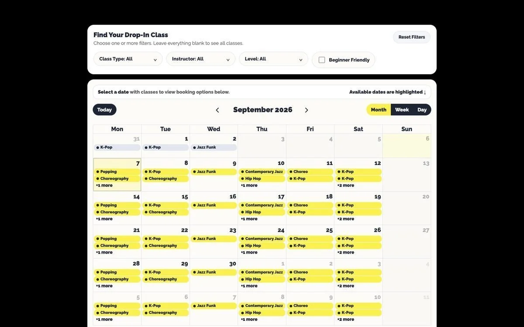Screen dimensions: 524x327
Task: Open Hip Hop class on September 10
Action: coord(262,179)
